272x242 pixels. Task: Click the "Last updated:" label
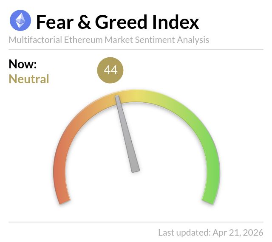(x=183, y=233)
